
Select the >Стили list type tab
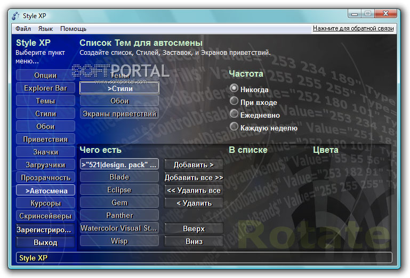point(119,88)
